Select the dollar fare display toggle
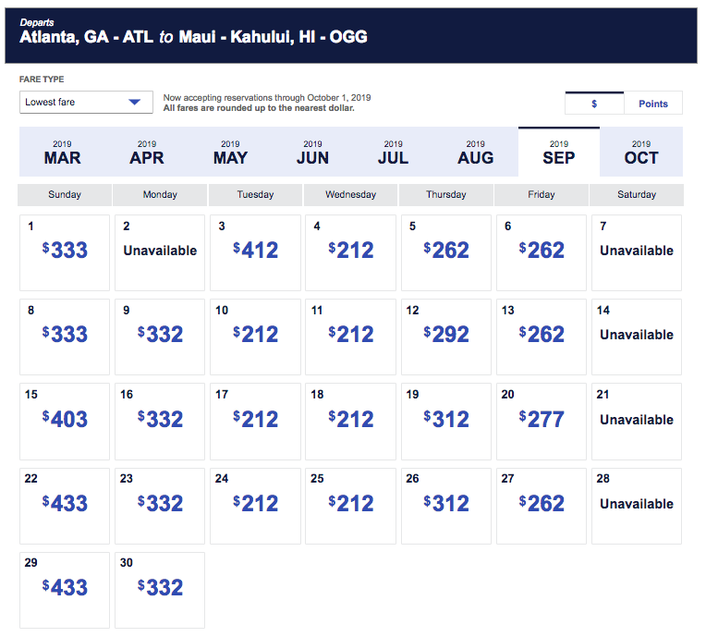 coord(594,104)
